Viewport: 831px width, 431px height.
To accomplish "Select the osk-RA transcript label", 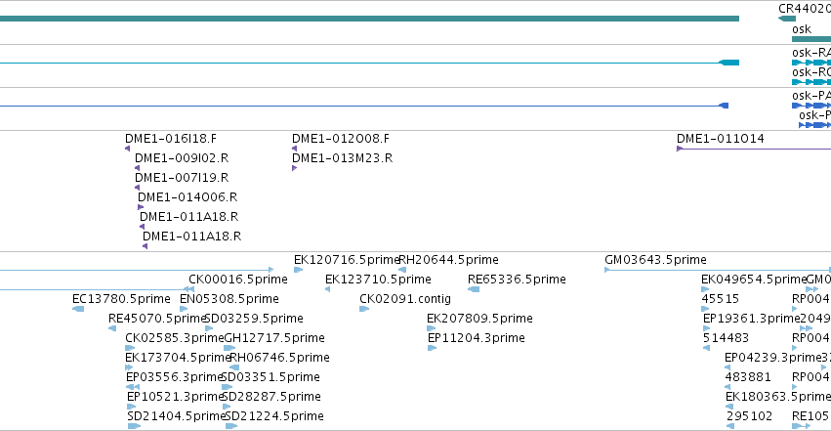I will (x=811, y=53).
